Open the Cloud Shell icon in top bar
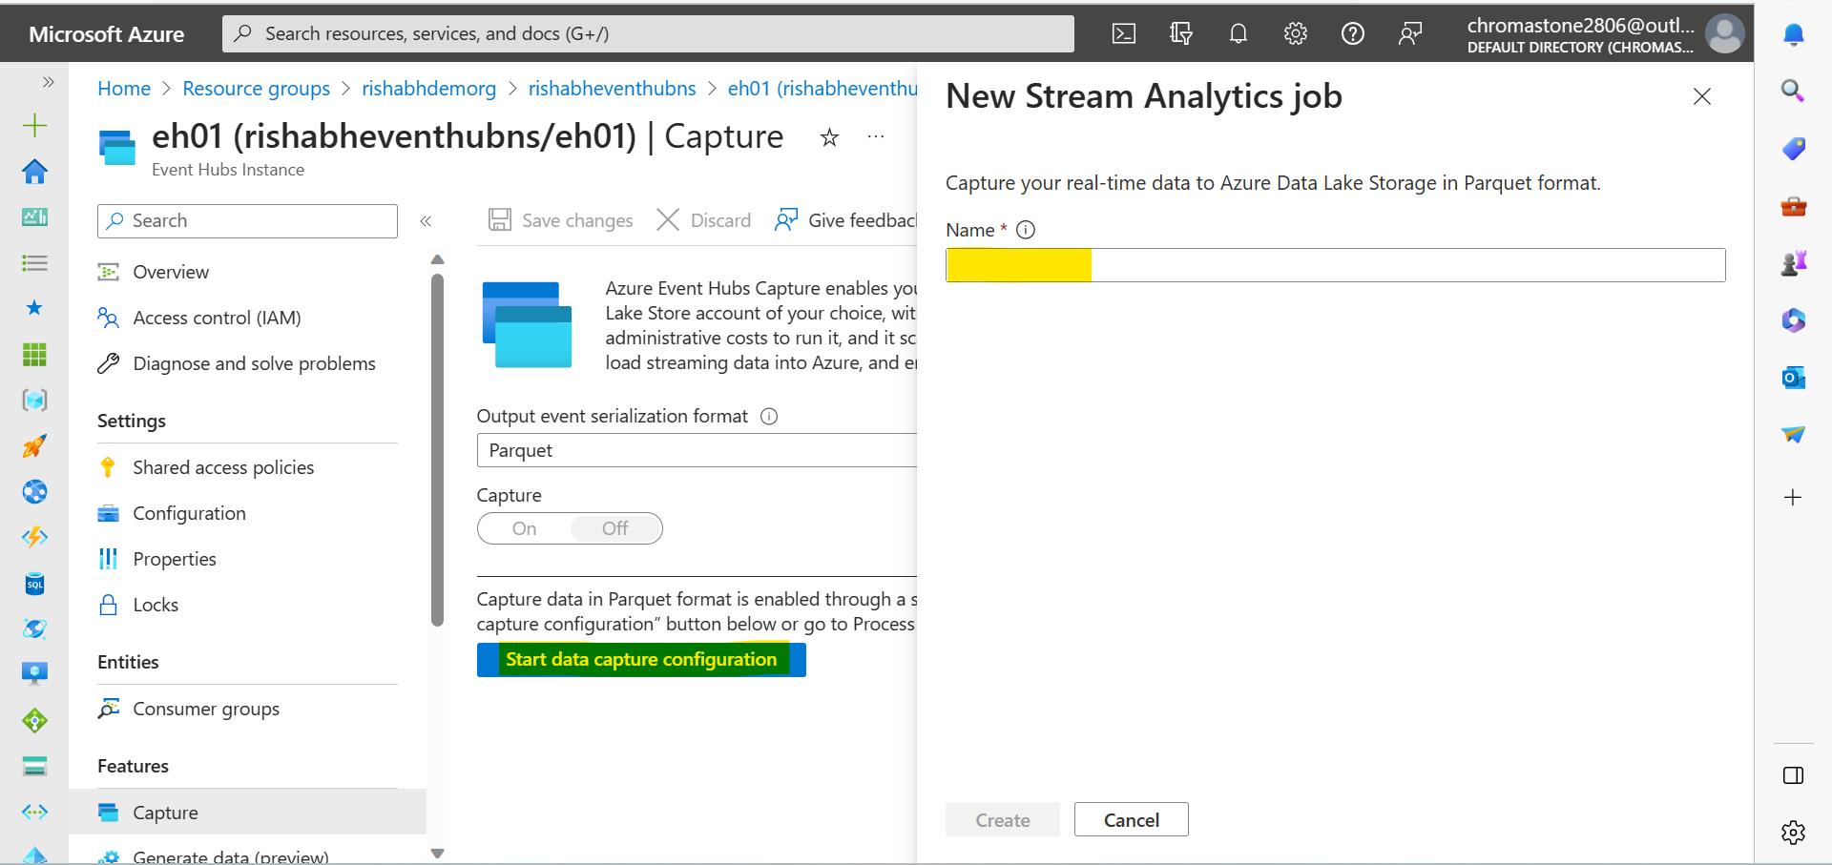Screen dimensions: 1832x865 tap(1124, 34)
